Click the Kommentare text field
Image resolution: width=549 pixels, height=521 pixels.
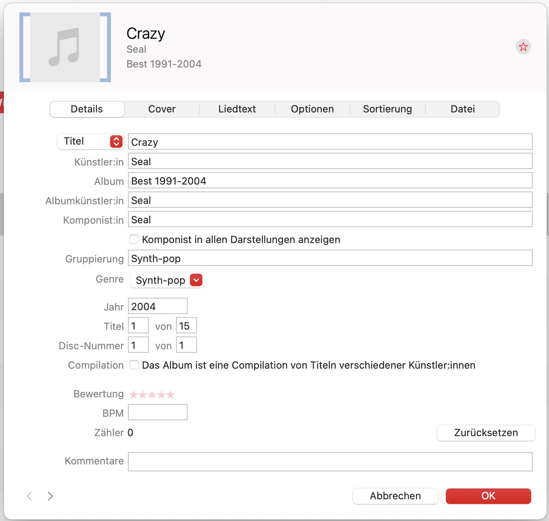point(330,462)
